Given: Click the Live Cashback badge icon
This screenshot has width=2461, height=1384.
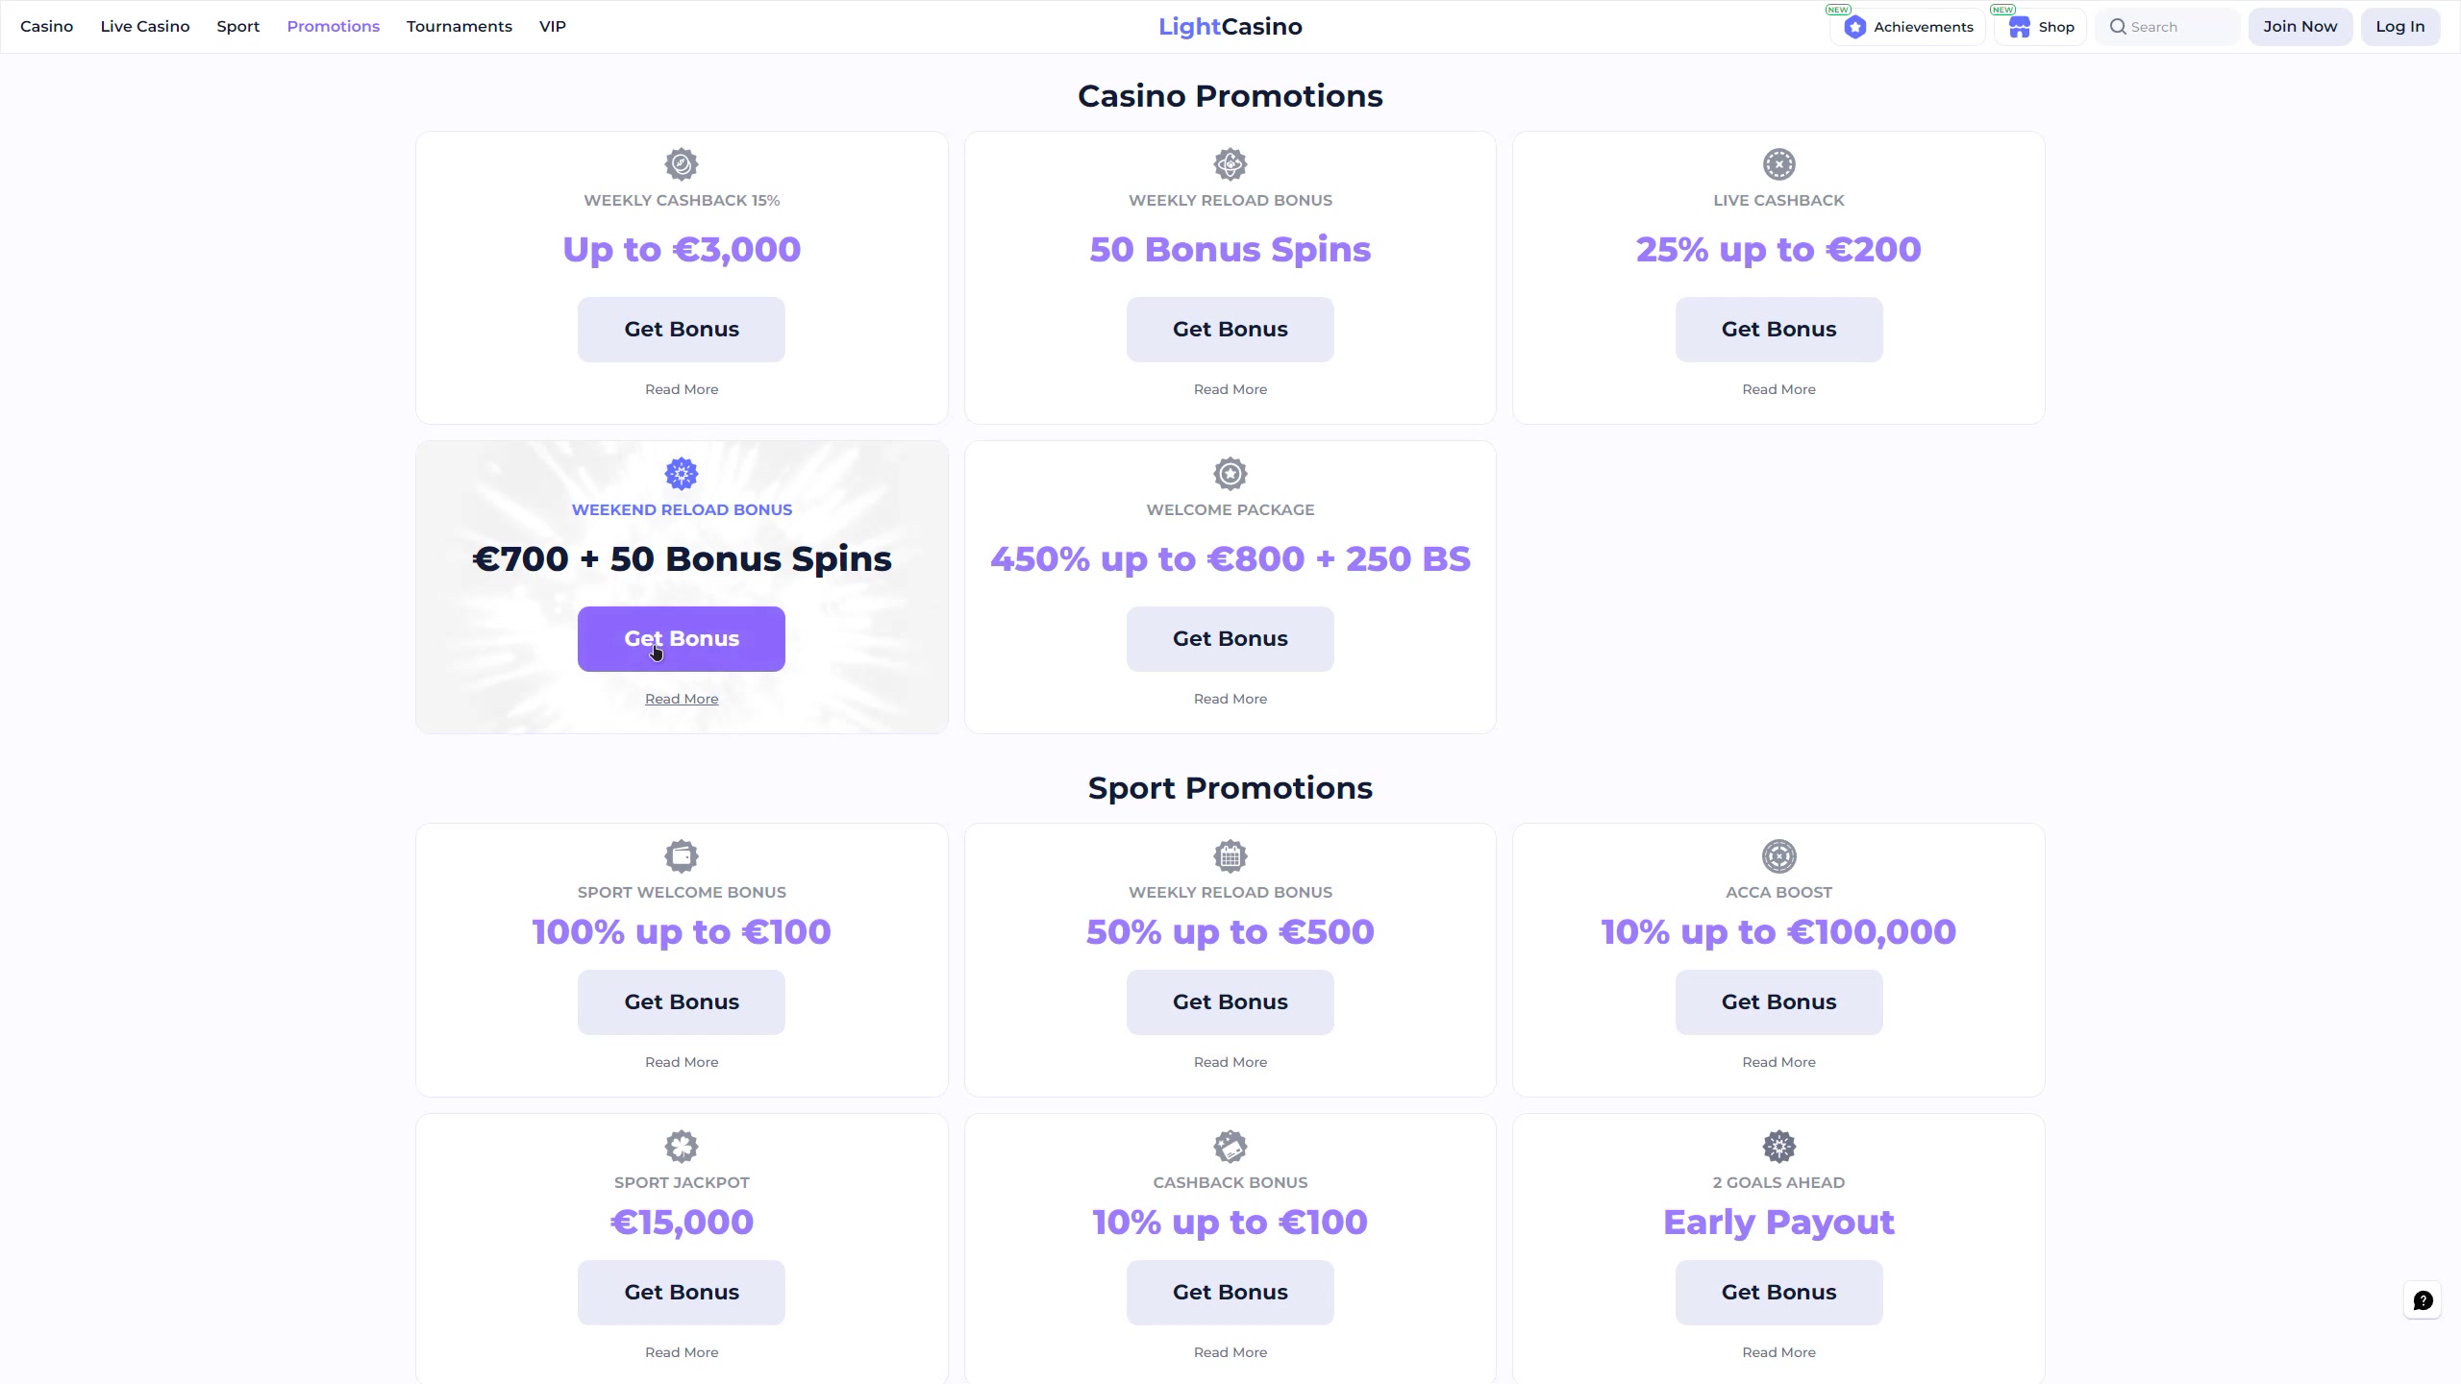Looking at the screenshot, I should pyautogui.click(x=1778, y=164).
